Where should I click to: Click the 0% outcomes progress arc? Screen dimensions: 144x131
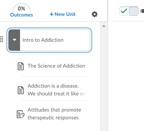coord(22,7)
